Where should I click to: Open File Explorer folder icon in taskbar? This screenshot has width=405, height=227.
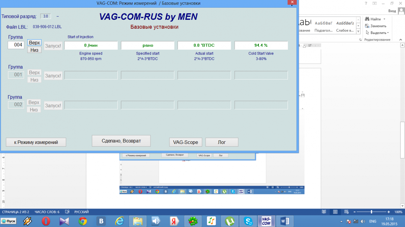click(x=138, y=221)
